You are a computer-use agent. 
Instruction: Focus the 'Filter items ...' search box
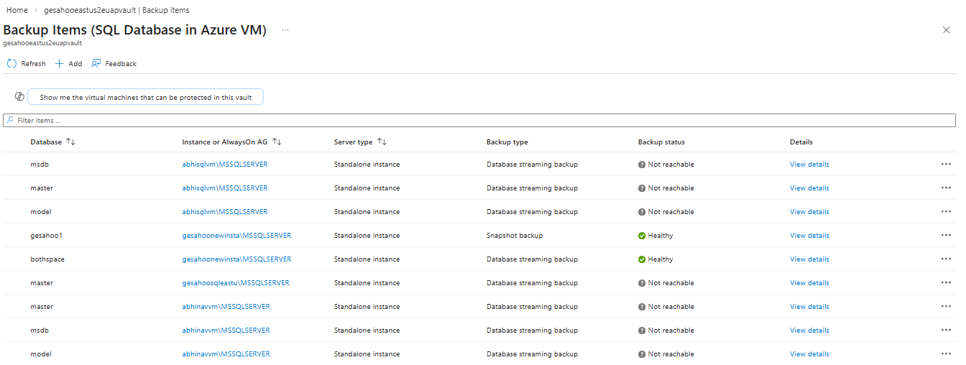pyautogui.click(x=479, y=120)
